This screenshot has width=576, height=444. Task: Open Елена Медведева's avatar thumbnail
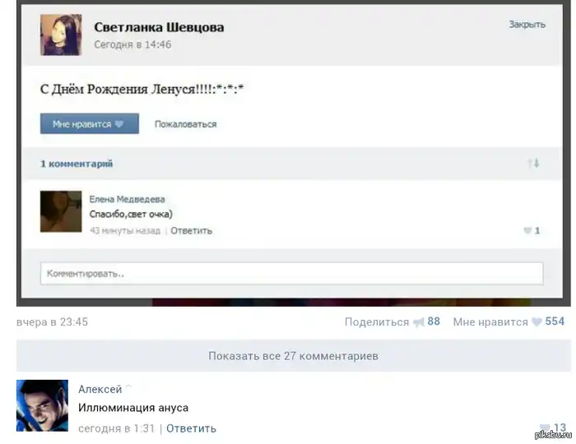pos(61,211)
